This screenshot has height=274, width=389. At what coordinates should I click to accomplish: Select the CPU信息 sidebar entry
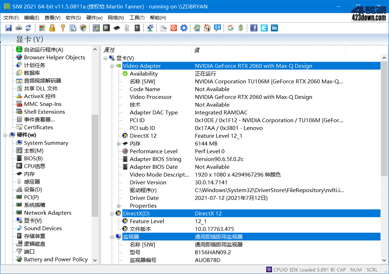pos(34,166)
